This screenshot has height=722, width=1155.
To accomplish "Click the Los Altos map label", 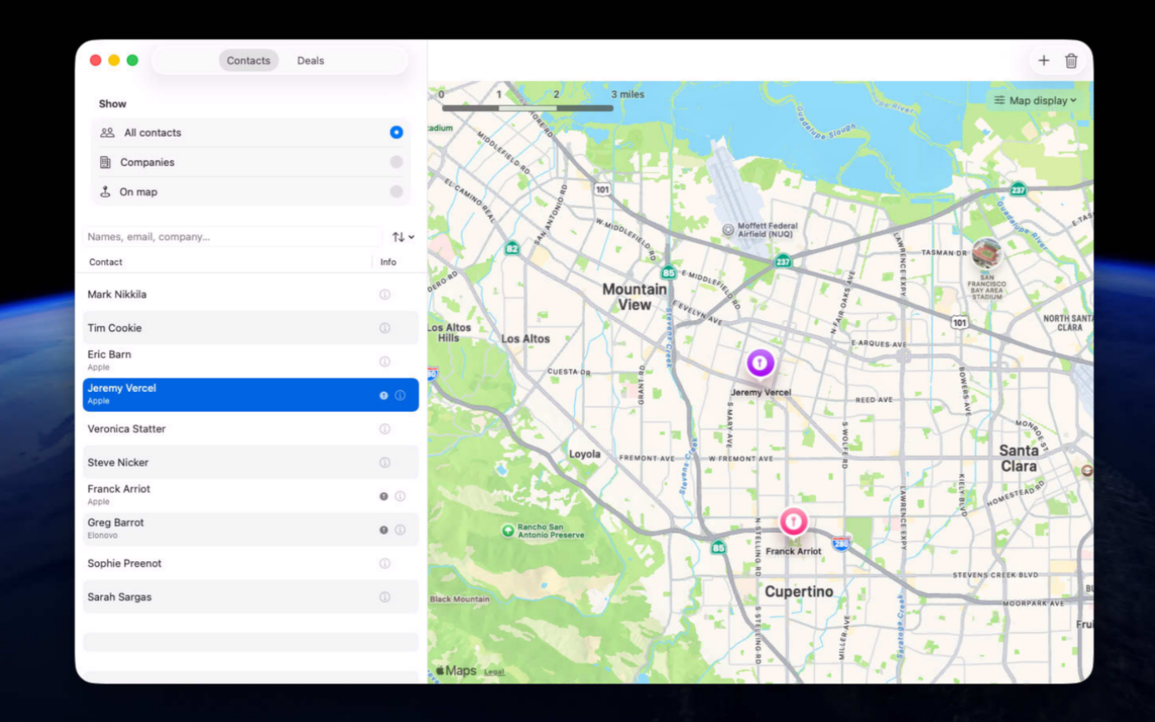I will click(x=526, y=339).
